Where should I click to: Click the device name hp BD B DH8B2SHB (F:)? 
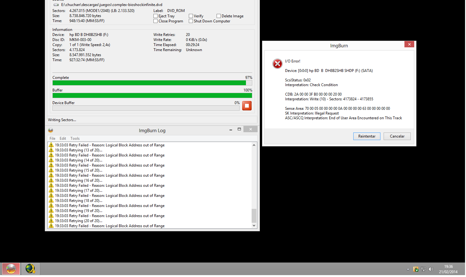point(89,35)
